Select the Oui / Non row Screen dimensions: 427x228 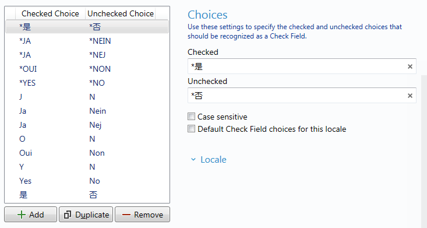[87, 153]
